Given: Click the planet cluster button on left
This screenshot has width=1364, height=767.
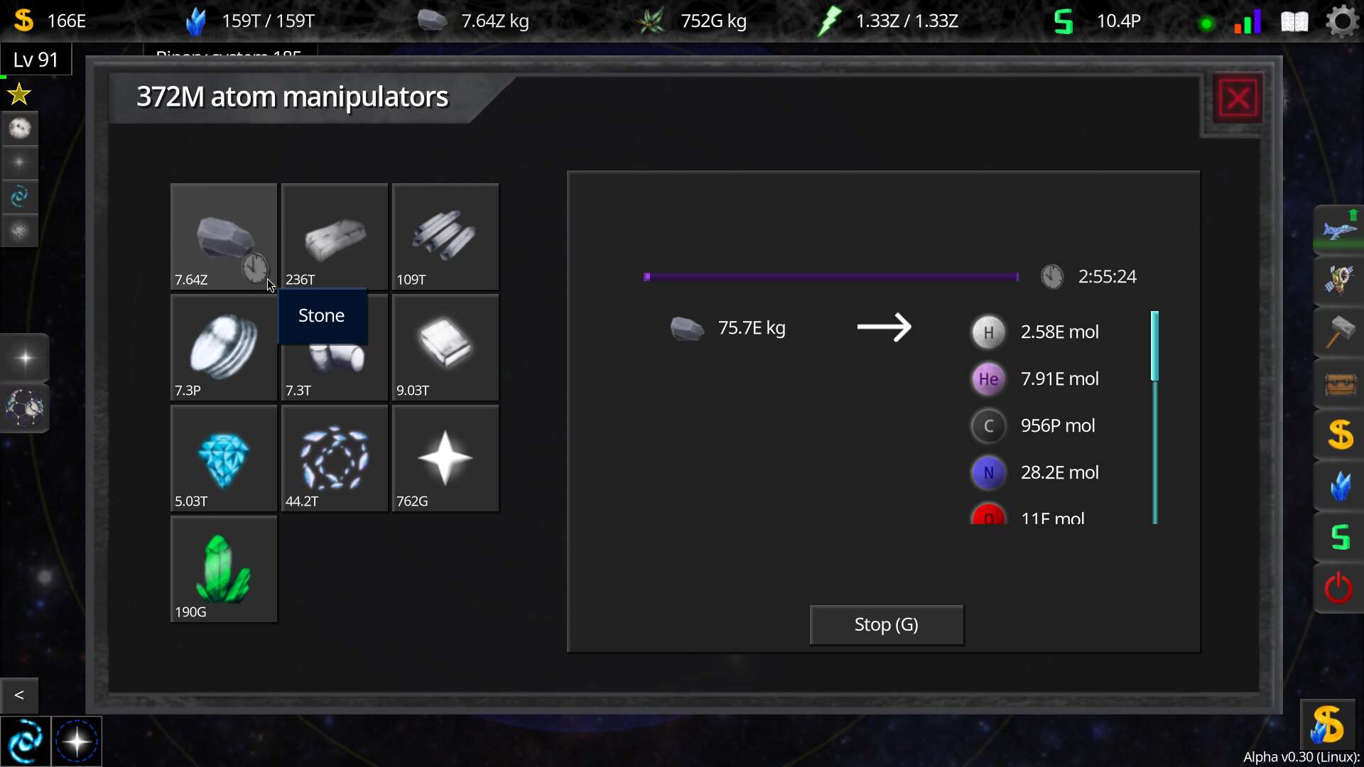Looking at the screenshot, I should pyautogui.click(x=25, y=408).
